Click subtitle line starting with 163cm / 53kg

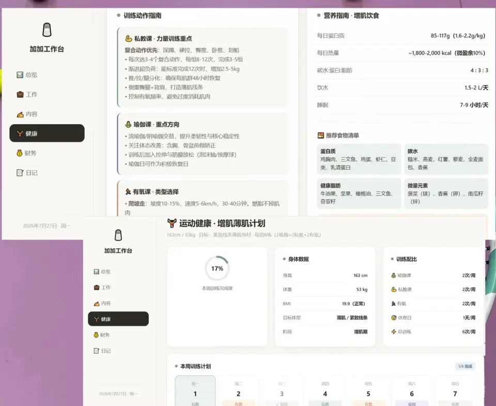244,235
